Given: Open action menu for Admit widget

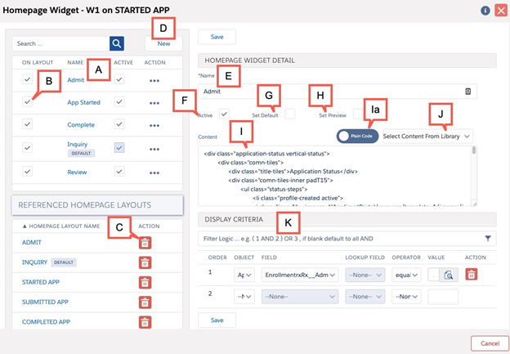Looking at the screenshot, I should pos(154,79).
